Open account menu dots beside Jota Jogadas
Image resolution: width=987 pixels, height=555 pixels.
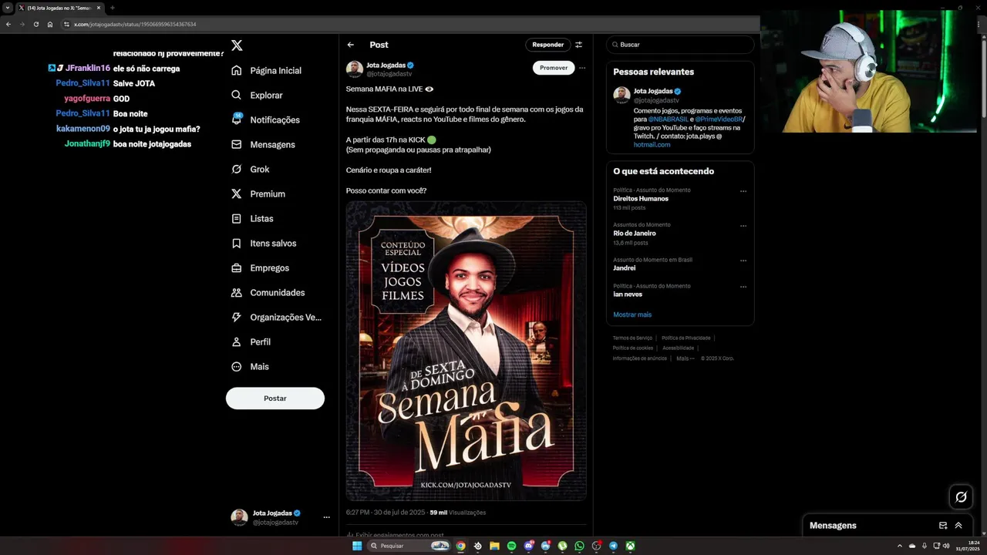point(327,517)
